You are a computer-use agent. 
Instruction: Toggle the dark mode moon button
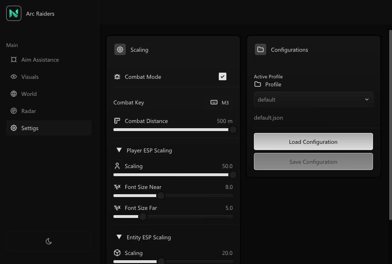(48, 241)
